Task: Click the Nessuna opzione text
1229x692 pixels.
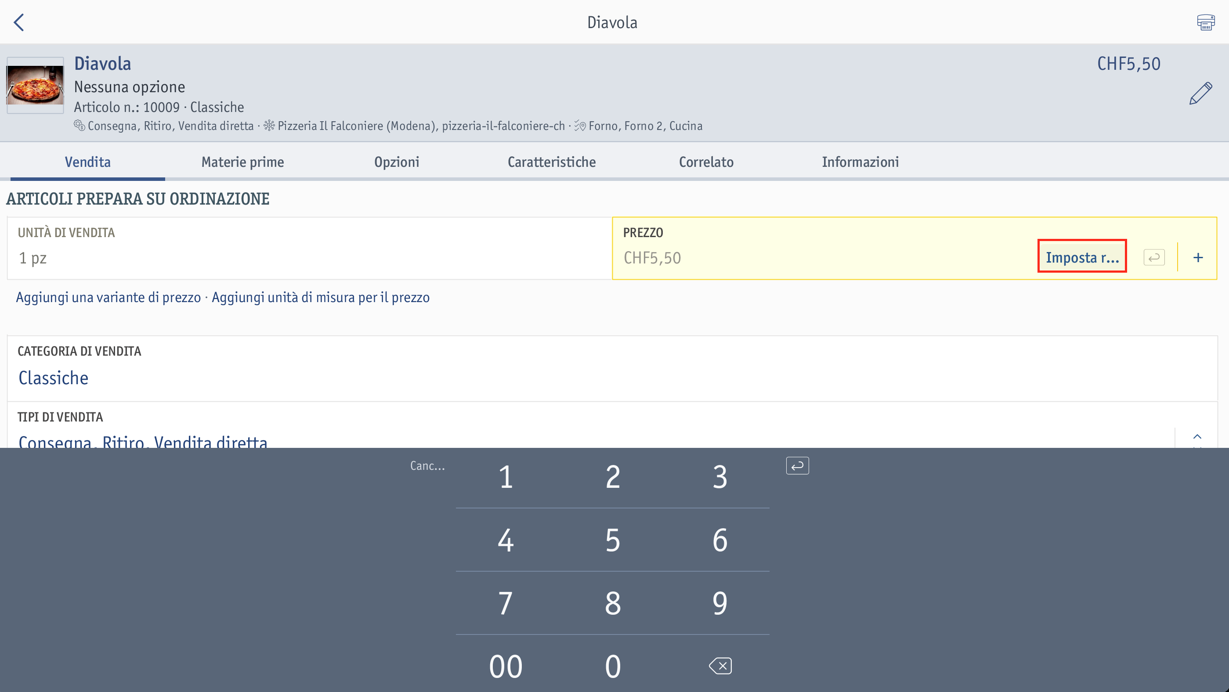Action: click(129, 87)
